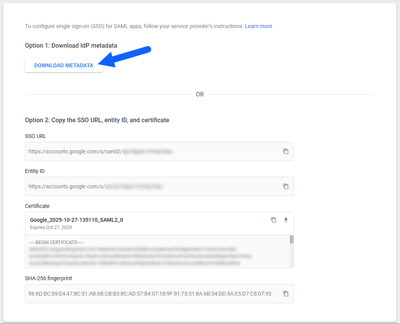Image resolution: width=400 pixels, height=324 pixels.
Task: Copy the SSO URL to clipboard
Action: [285, 151]
